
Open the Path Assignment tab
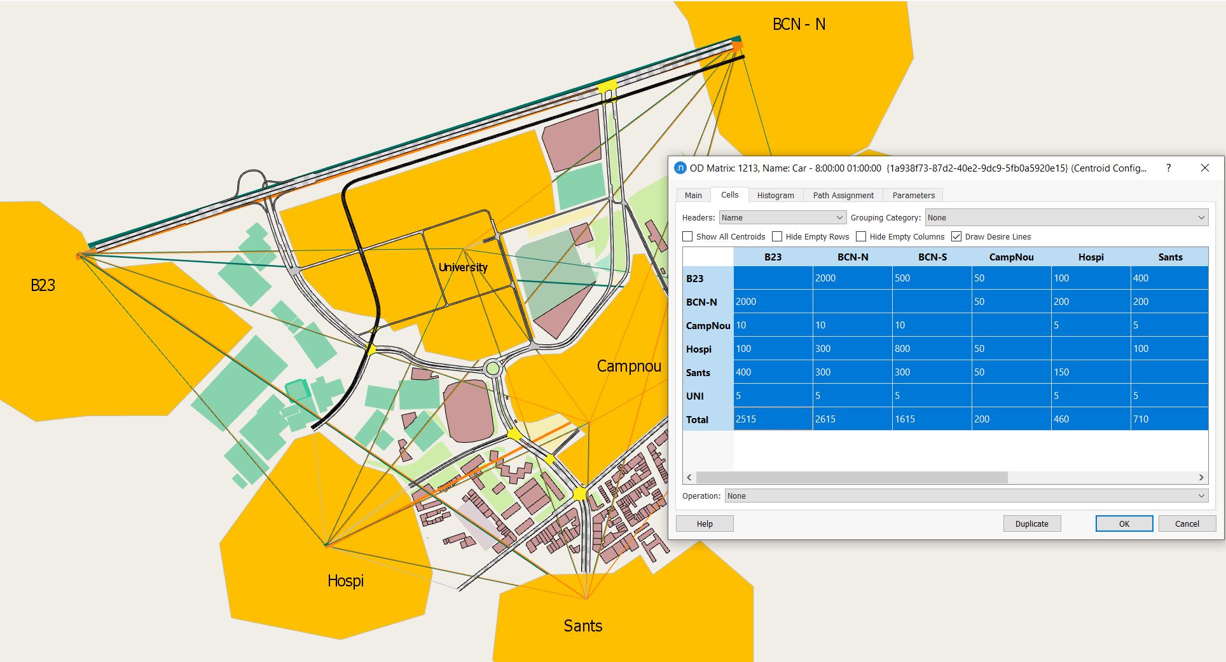pyautogui.click(x=843, y=195)
